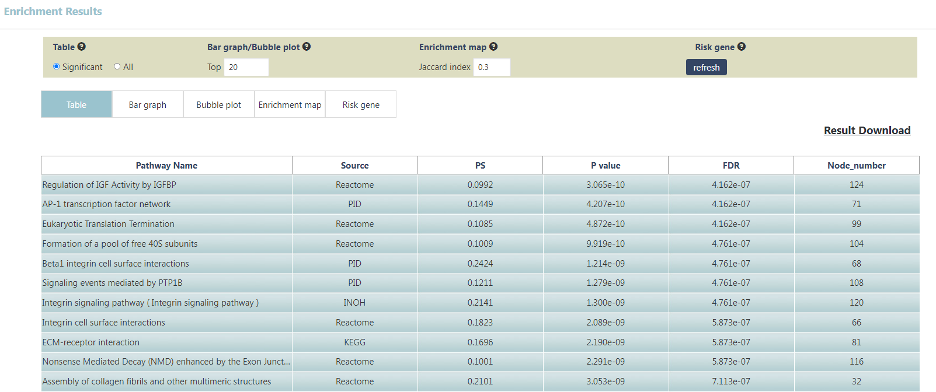Viewport: 936px width, 392px height.
Task: Click P value 3.065e-10
Action: (x=606, y=185)
